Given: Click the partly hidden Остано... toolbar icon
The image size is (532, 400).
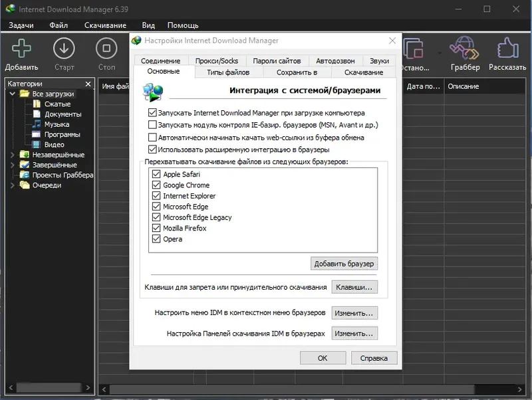Looking at the screenshot, I should tap(414, 48).
